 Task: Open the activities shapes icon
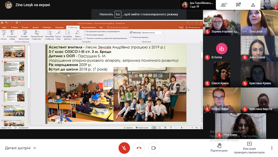click(253, 5)
